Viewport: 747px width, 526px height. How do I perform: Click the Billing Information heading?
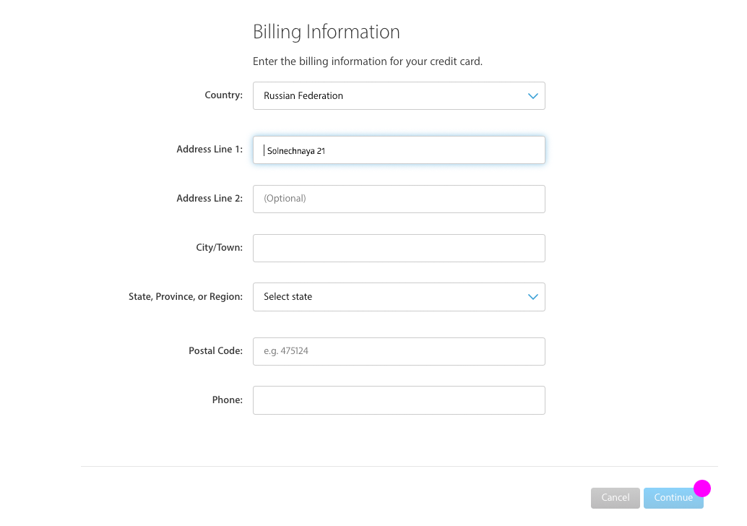point(326,33)
